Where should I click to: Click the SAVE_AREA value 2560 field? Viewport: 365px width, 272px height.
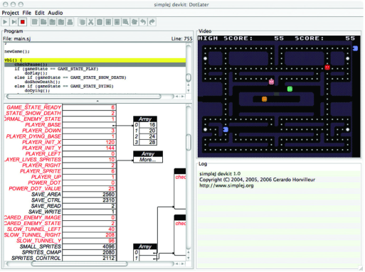[89, 195]
